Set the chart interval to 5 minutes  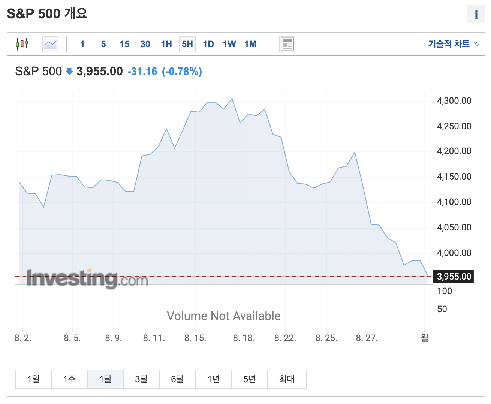coord(103,44)
